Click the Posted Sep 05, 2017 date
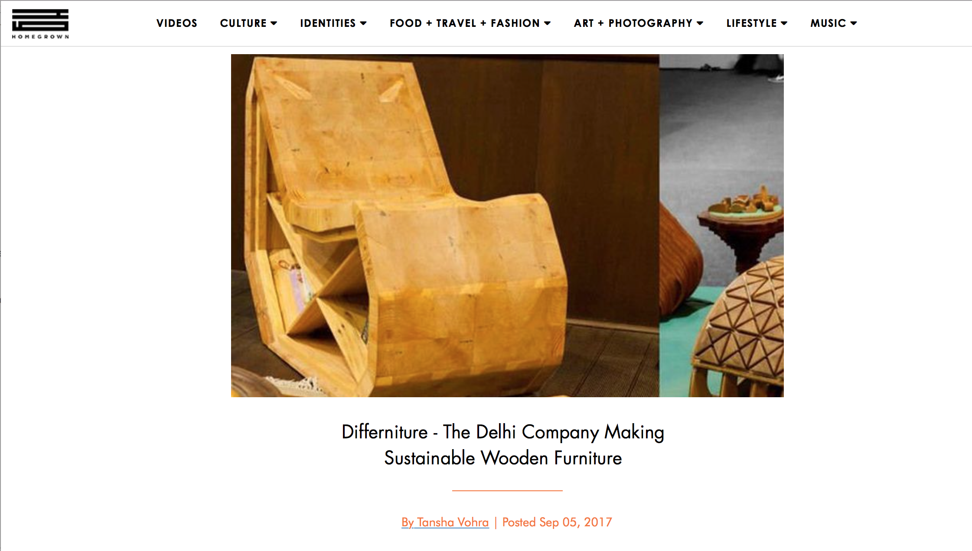972x551 pixels. (557, 522)
